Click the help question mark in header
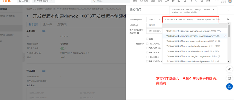Image resolution: width=234 pixels, height=100 pixels. (x=202, y=1)
